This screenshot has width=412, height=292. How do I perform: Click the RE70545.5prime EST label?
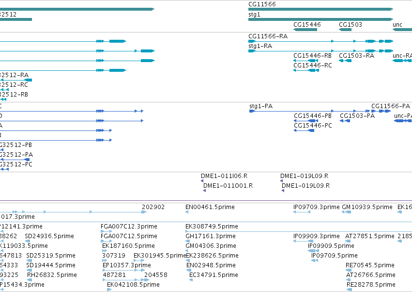[370, 265]
